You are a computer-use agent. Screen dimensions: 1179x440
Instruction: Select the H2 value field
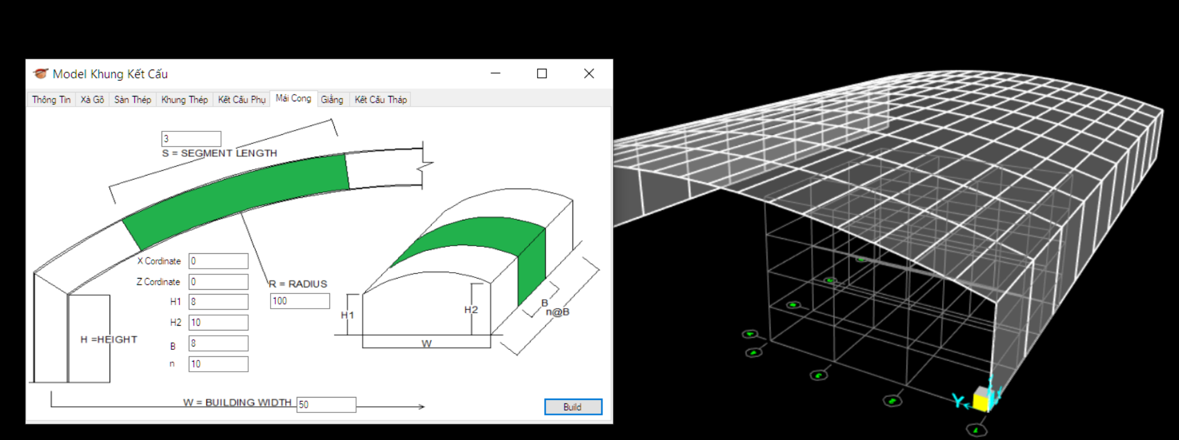coord(218,323)
